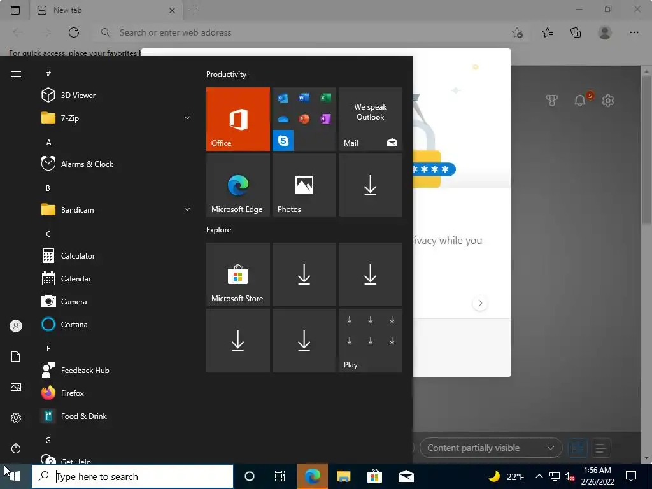Open 3D Viewer from the app list

[x=117, y=96]
